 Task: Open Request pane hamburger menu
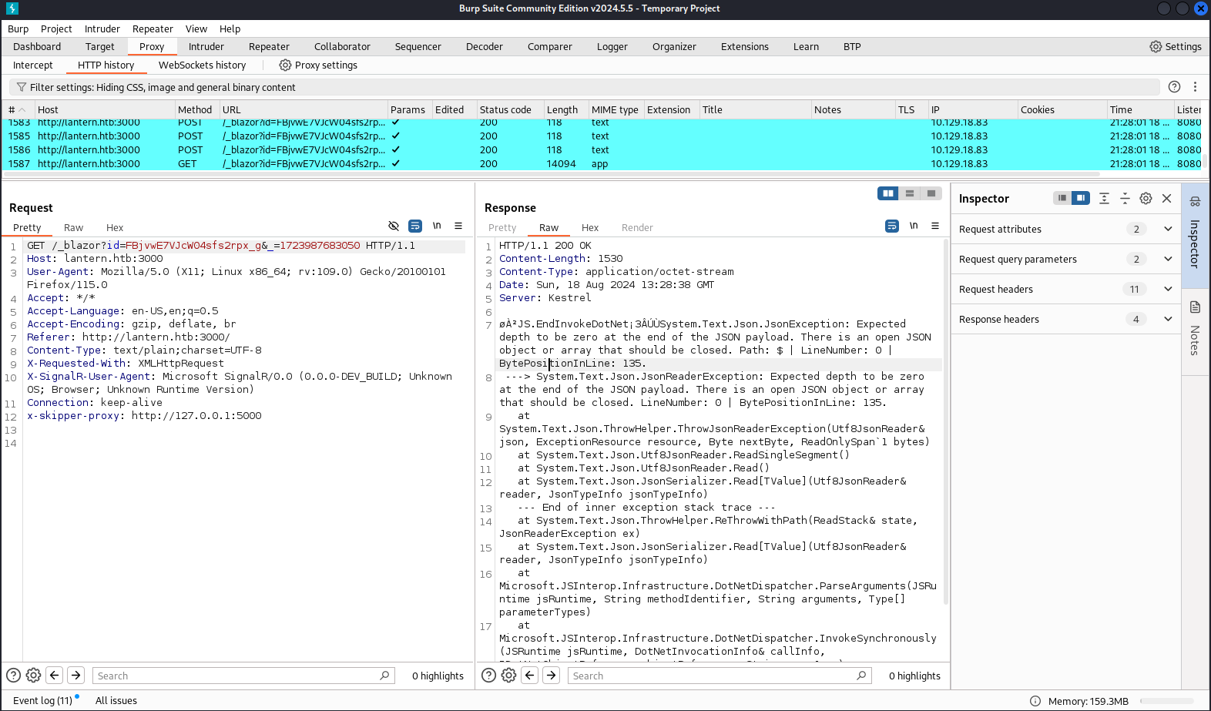coord(458,226)
